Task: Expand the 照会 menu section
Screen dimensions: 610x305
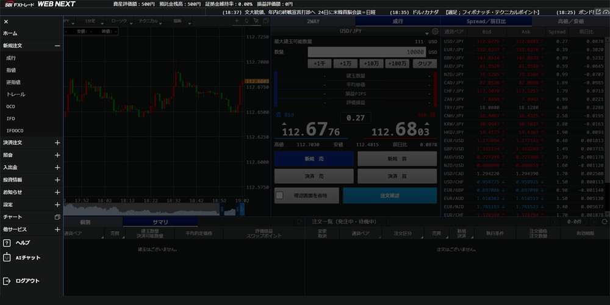Action: click(x=57, y=155)
